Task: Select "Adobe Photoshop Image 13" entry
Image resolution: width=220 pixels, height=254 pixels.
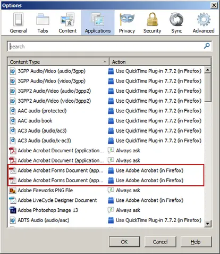Action: click(x=48, y=210)
